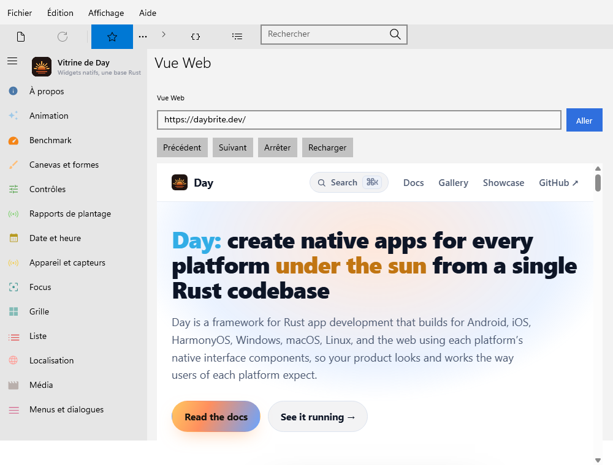
Task: Open Canevas et formes page
Action: [x=64, y=165]
